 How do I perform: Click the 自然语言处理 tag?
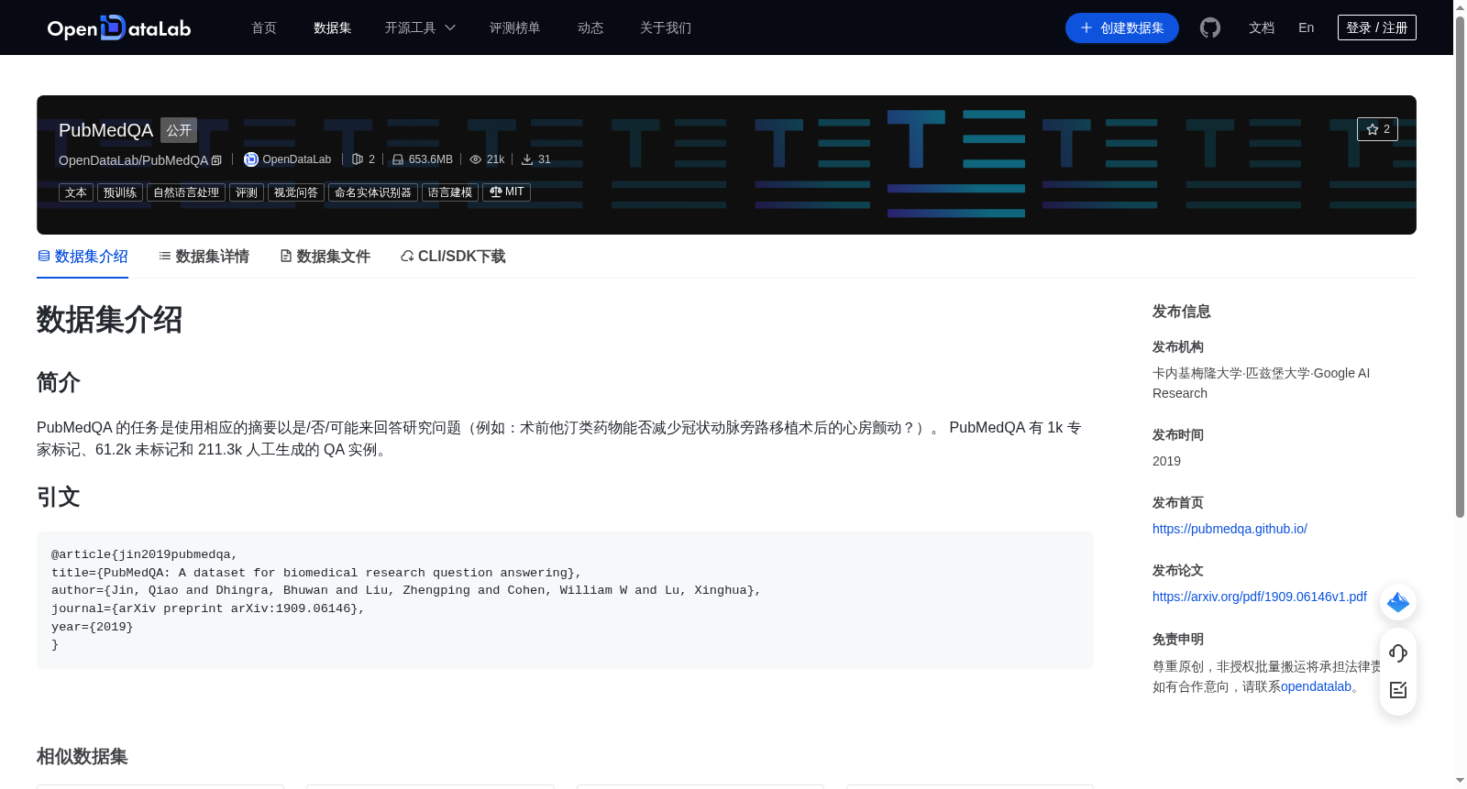[x=186, y=192]
